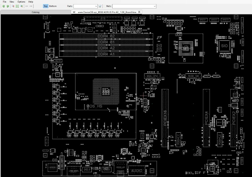Image resolution: width=252 pixels, height=177 pixels.
Task: Zoom out using the toolbar magnifier icon
Action: tap(13, 6)
